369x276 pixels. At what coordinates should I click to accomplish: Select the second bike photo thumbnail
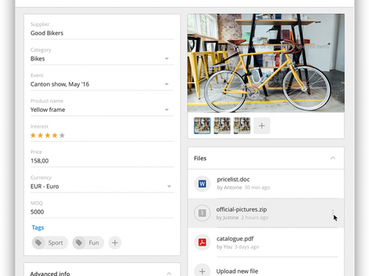tap(222, 126)
